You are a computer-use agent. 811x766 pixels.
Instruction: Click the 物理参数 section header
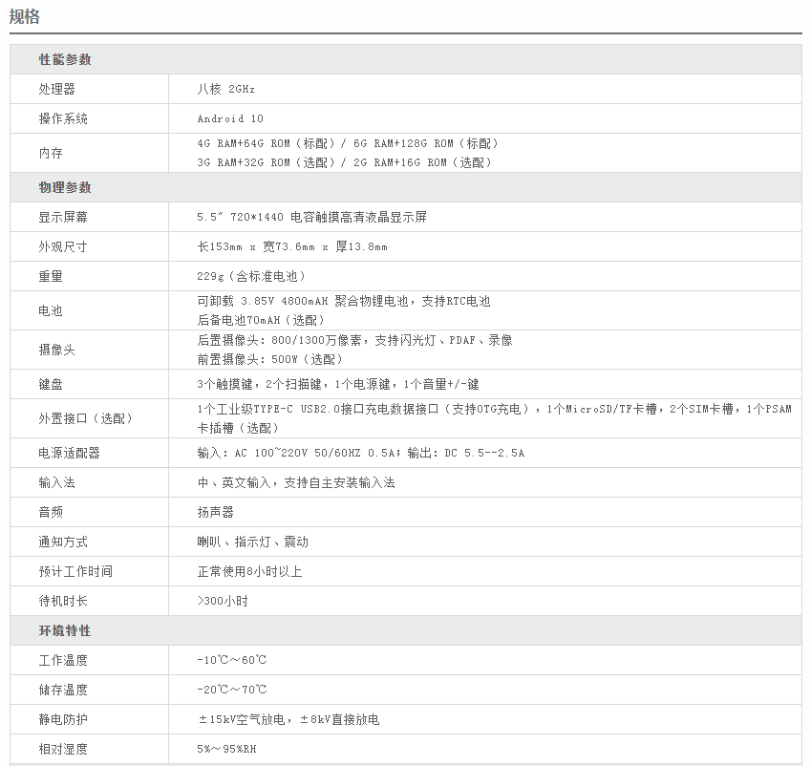65,187
